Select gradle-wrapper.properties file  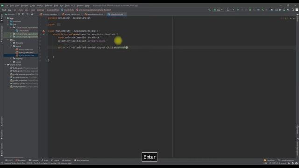point(24,74)
